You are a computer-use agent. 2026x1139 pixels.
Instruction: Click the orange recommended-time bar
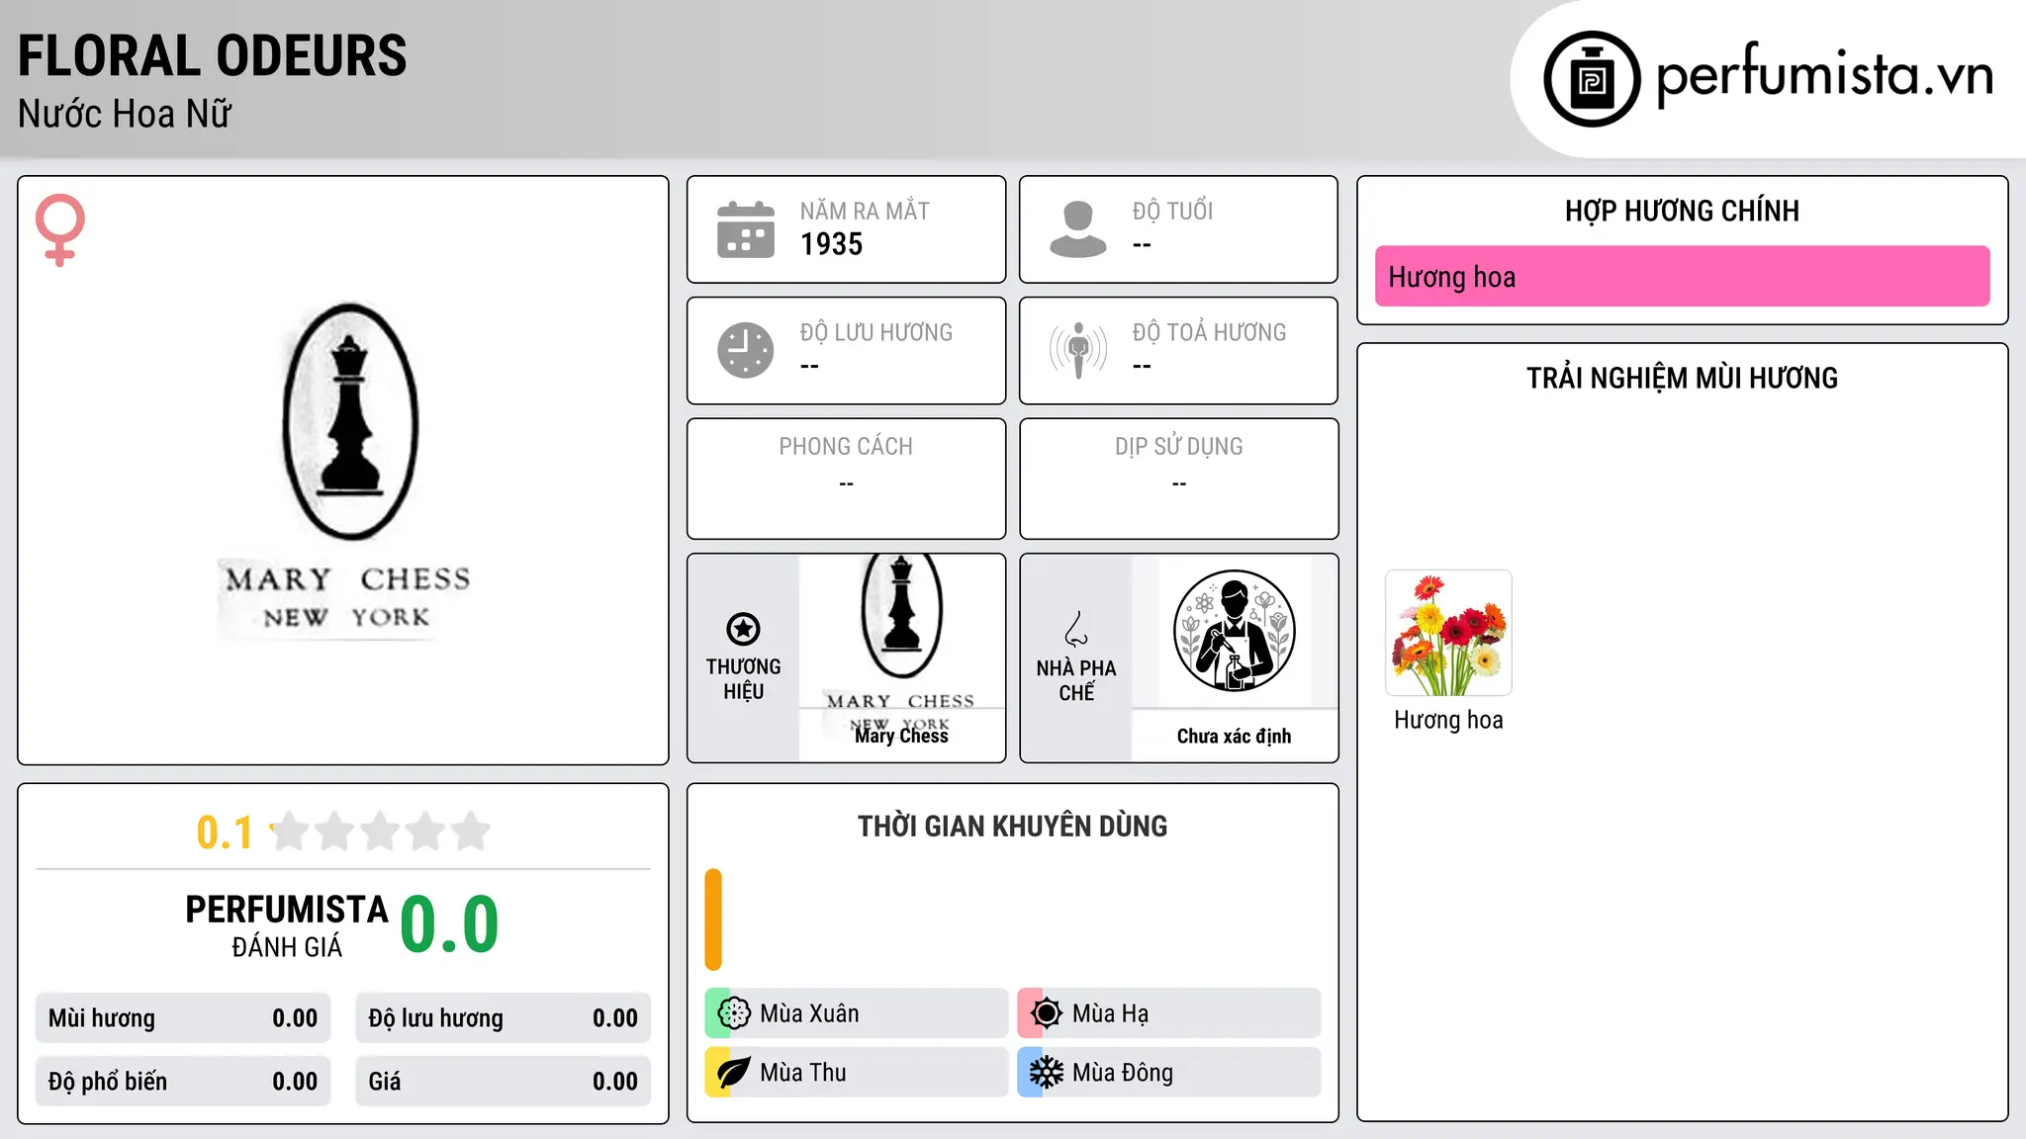[x=713, y=920]
